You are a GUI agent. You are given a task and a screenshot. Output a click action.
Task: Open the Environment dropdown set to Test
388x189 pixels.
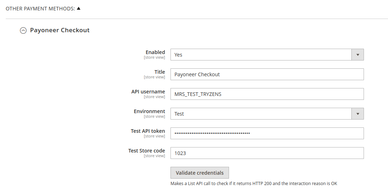point(267,114)
